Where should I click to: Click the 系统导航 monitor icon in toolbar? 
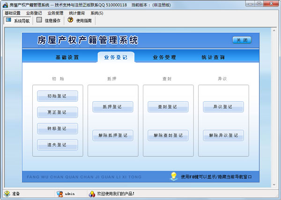point(8,20)
